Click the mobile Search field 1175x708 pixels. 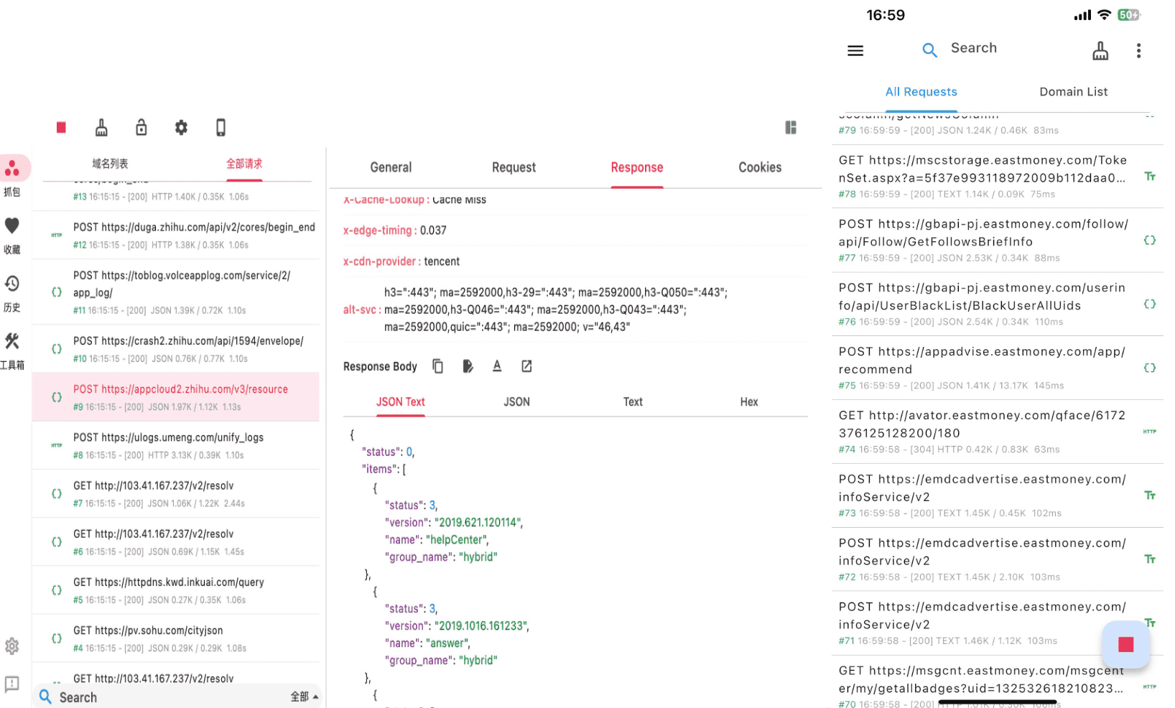[x=973, y=48]
